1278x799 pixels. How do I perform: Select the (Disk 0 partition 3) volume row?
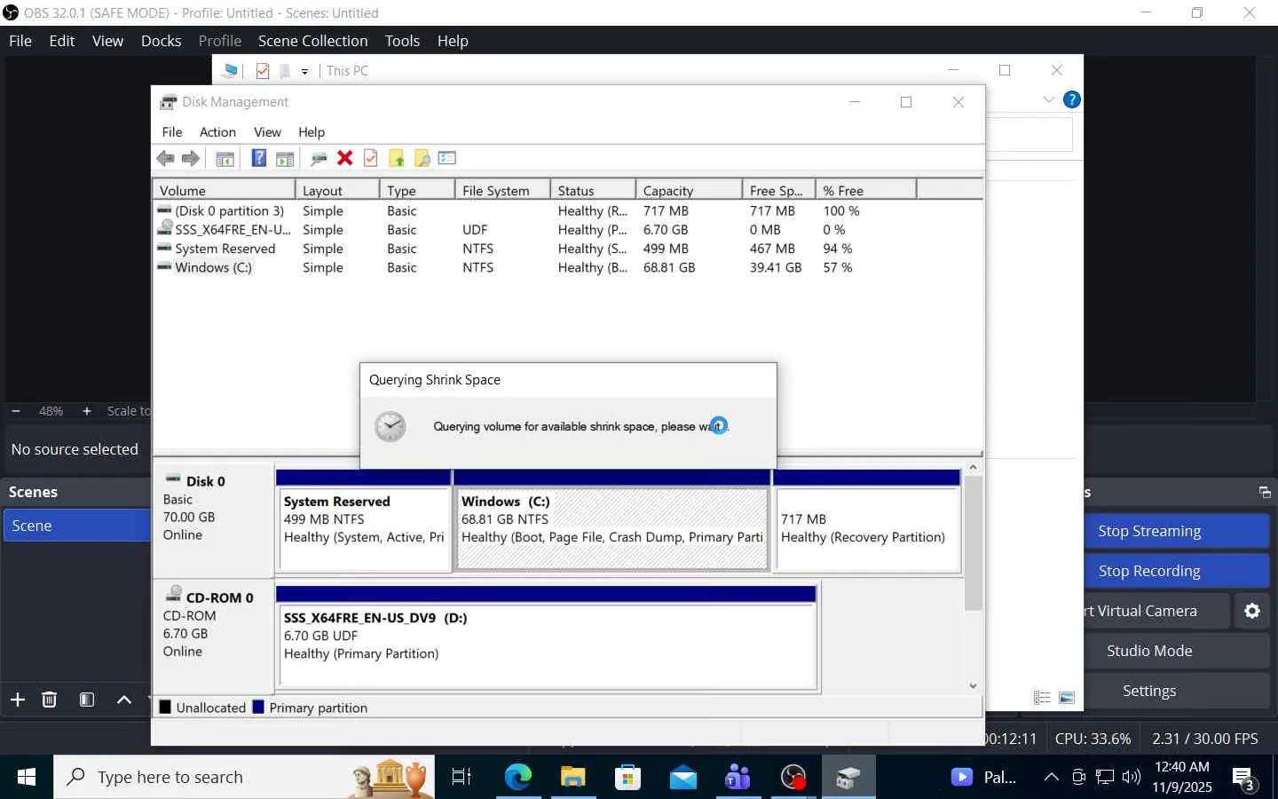[x=568, y=211]
